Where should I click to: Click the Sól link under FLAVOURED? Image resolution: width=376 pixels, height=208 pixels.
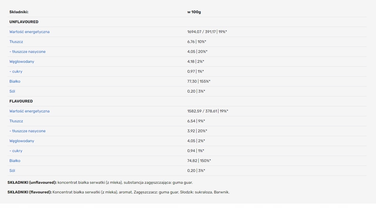tap(12, 171)
